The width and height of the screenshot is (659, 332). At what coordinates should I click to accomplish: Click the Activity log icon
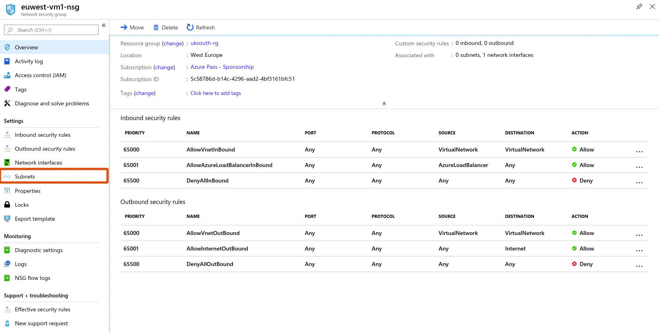point(7,61)
